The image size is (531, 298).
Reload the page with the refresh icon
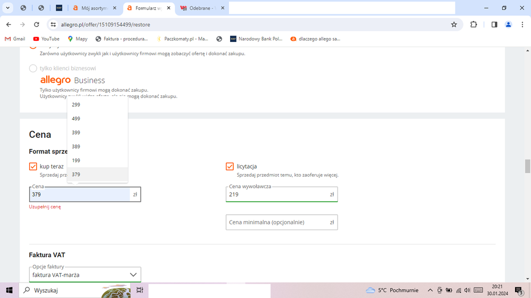tap(36, 24)
